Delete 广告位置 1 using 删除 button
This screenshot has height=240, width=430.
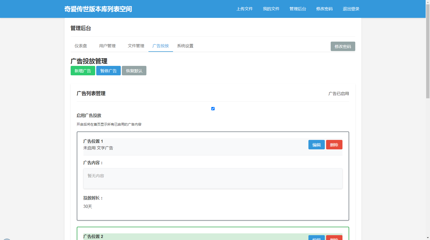coord(334,145)
